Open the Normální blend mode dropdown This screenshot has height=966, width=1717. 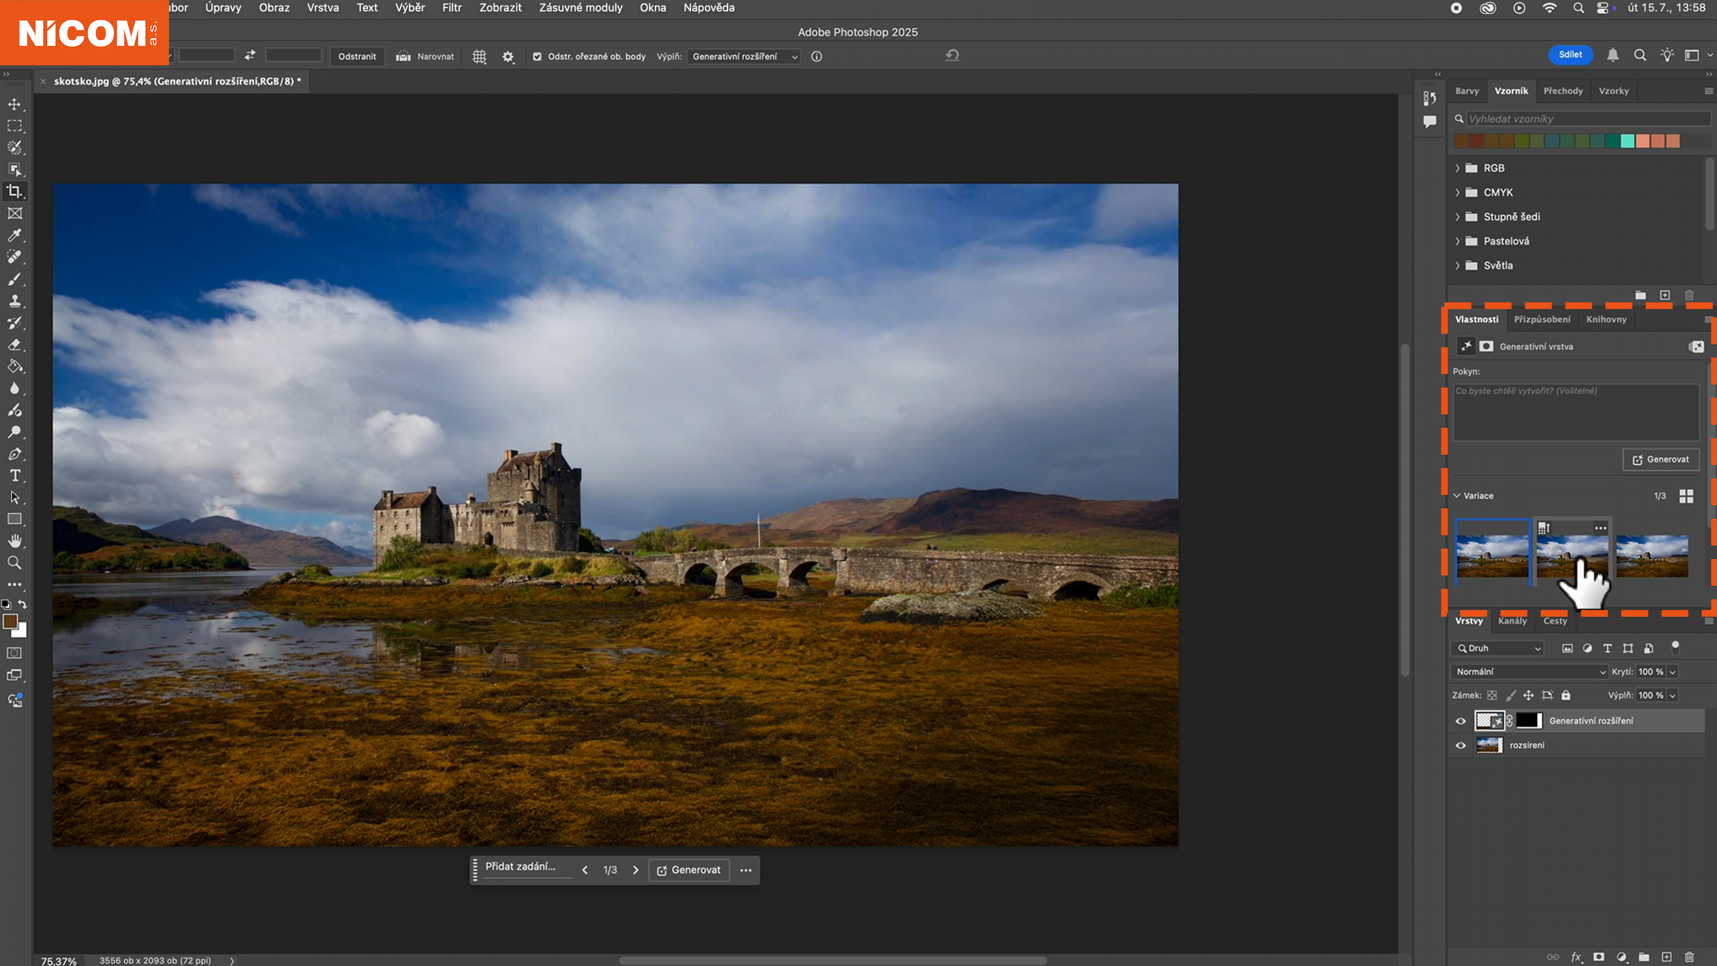click(1529, 672)
